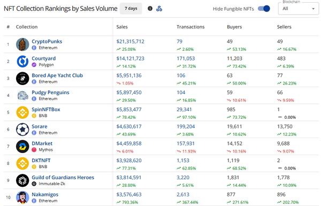Image resolution: width=321 pixels, height=206 pixels.
Task: Click the # rank column header
Action: click(x=8, y=27)
